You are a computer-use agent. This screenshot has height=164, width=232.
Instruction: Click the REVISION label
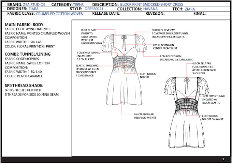[x=155, y=13]
